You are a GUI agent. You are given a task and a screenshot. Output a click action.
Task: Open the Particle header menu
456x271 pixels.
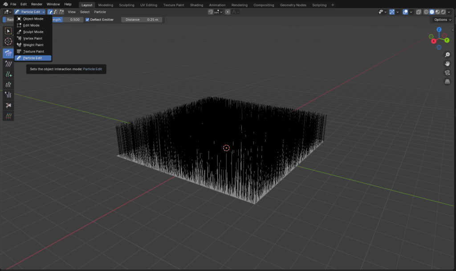[x=100, y=12]
